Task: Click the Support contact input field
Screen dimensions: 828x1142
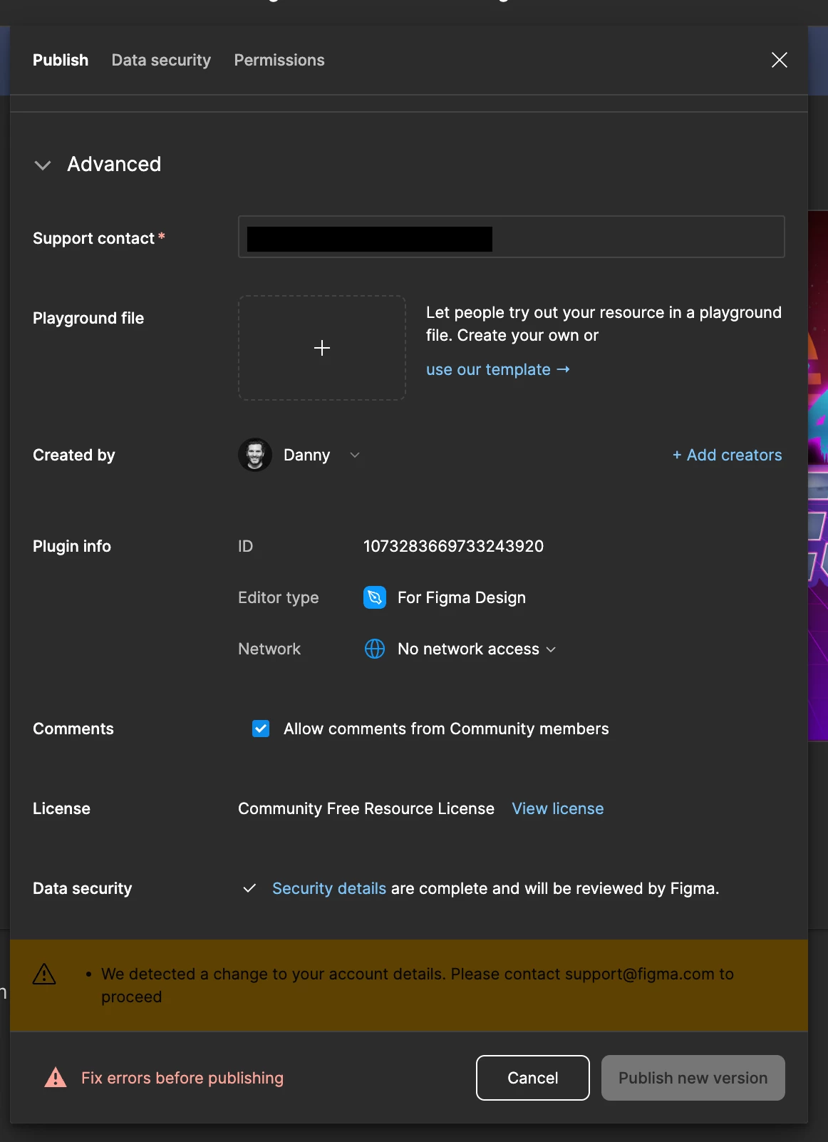Action: 512,237
